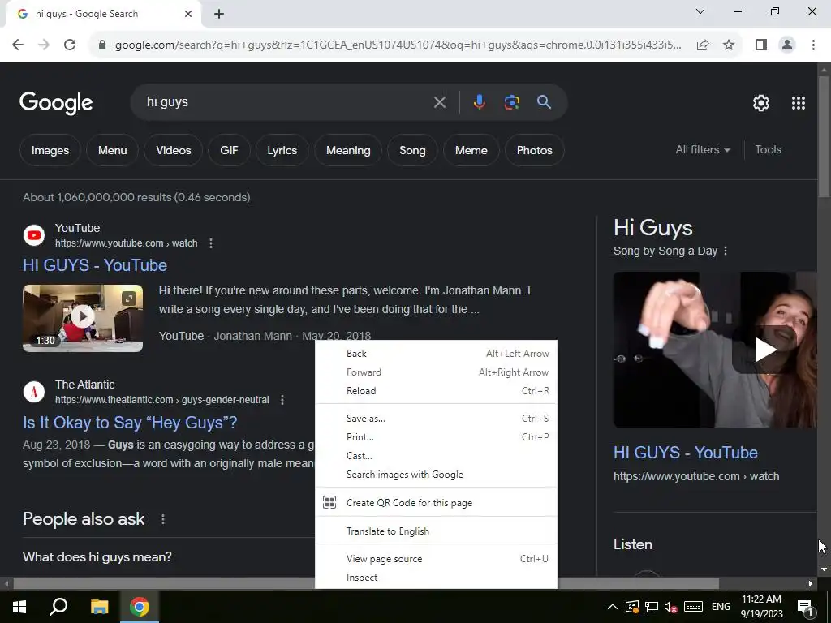Open the Chrome three-dot menu
The height and width of the screenshot is (623, 831).
click(x=813, y=45)
